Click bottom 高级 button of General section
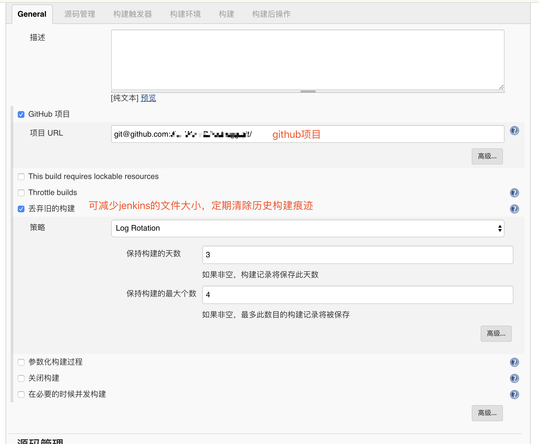Screen dimensions: 539x444 coord(487,413)
